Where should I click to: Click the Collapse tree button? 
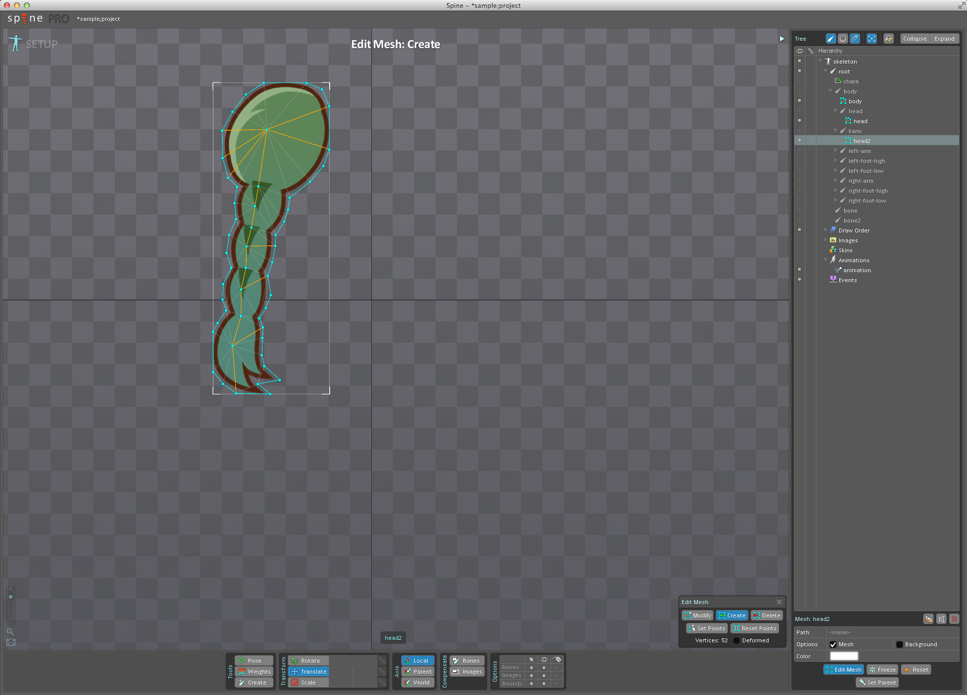pyautogui.click(x=915, y=39)
